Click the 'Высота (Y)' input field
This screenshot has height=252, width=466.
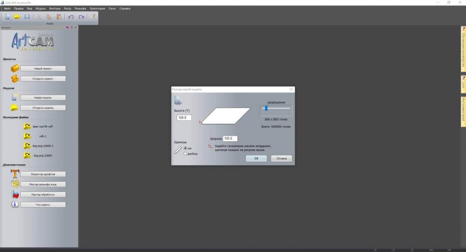pos(184,118)
